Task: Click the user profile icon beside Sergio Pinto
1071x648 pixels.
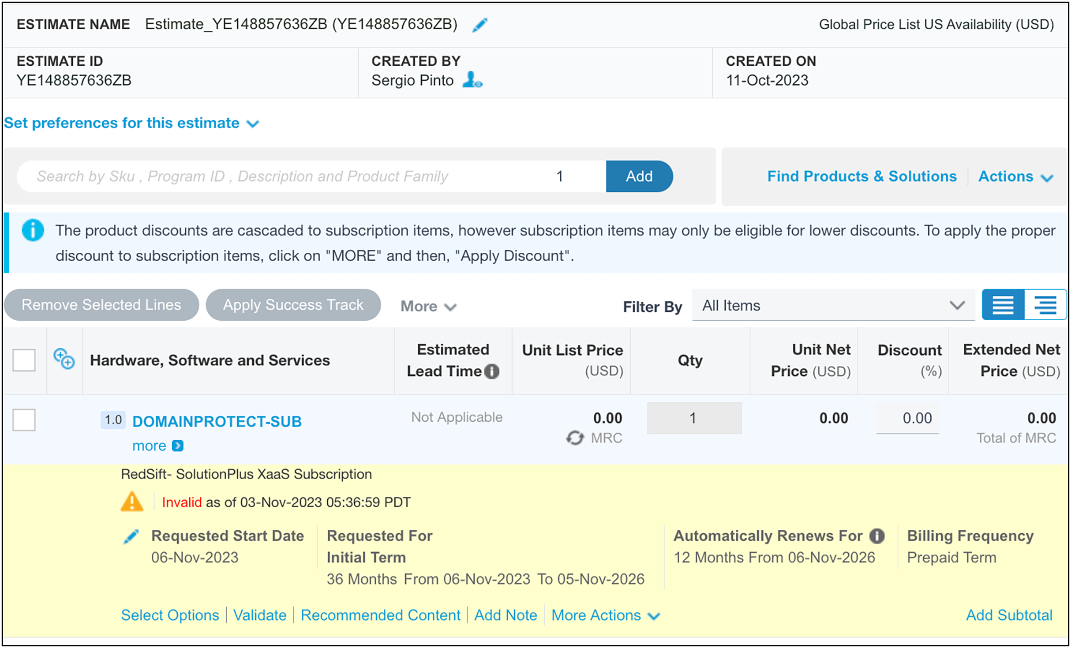Action: pyautogui.click(x=472, y=80)
